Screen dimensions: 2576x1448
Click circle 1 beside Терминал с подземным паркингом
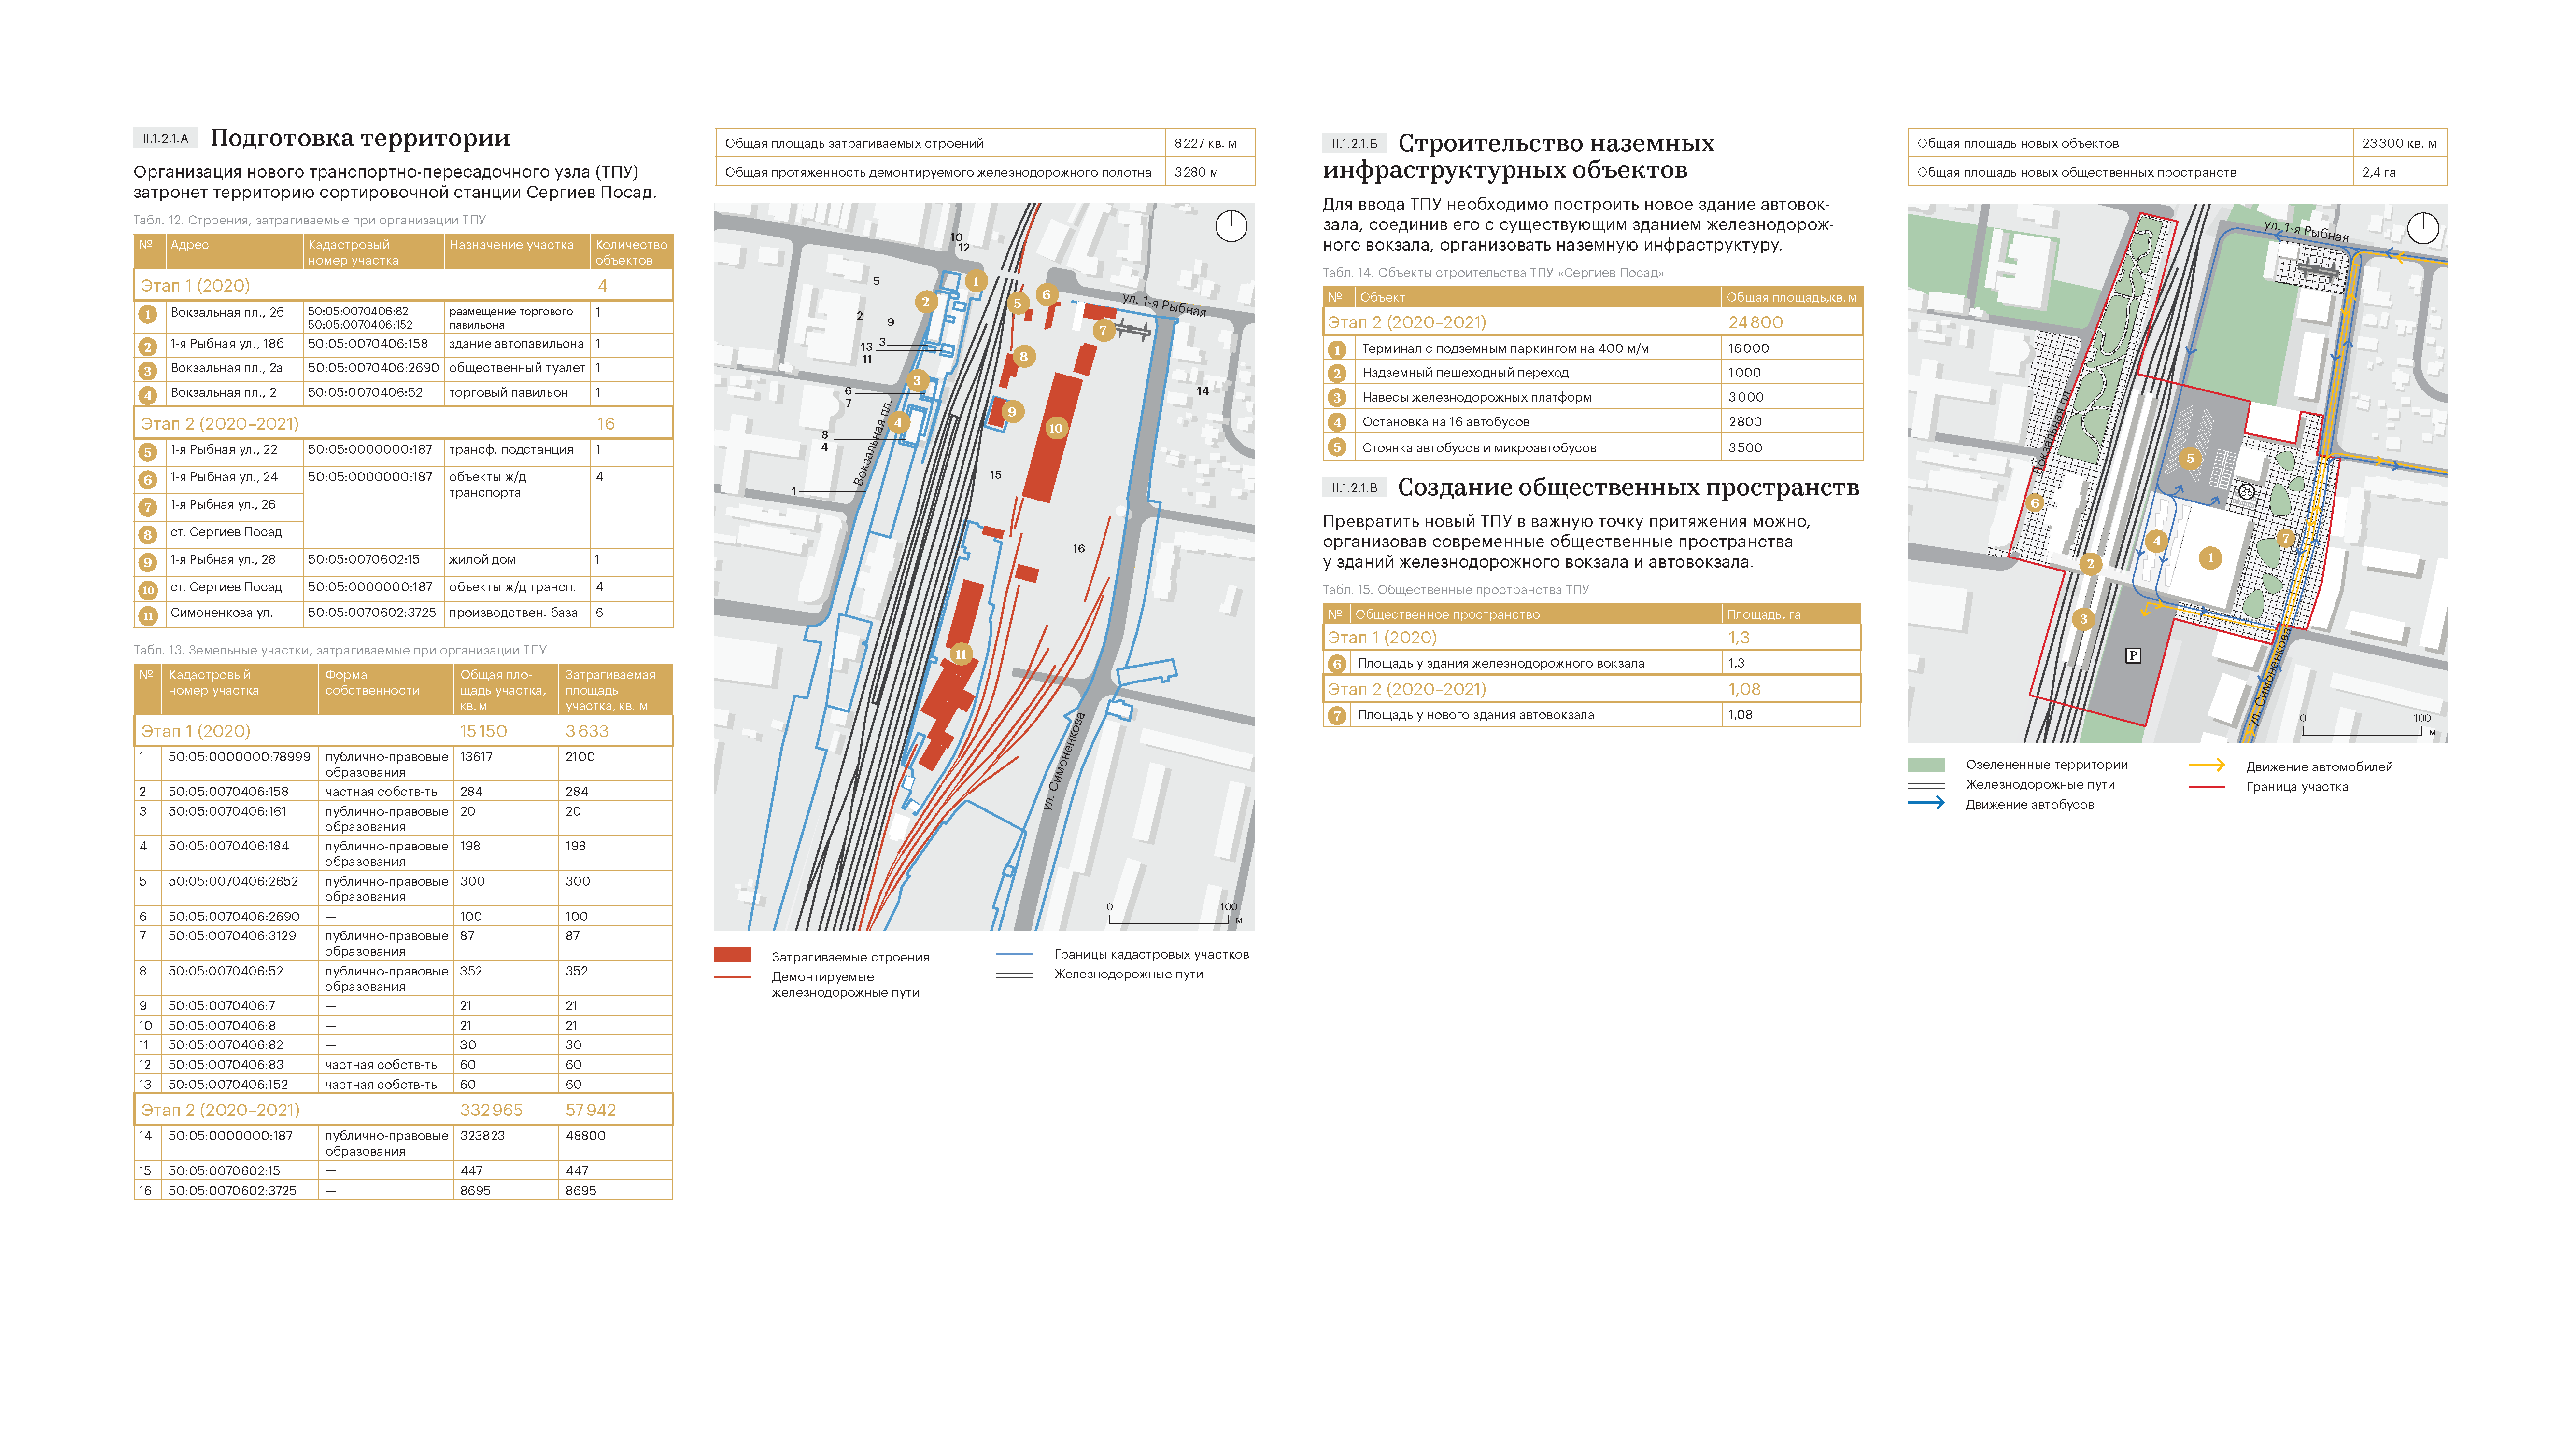1337,350
